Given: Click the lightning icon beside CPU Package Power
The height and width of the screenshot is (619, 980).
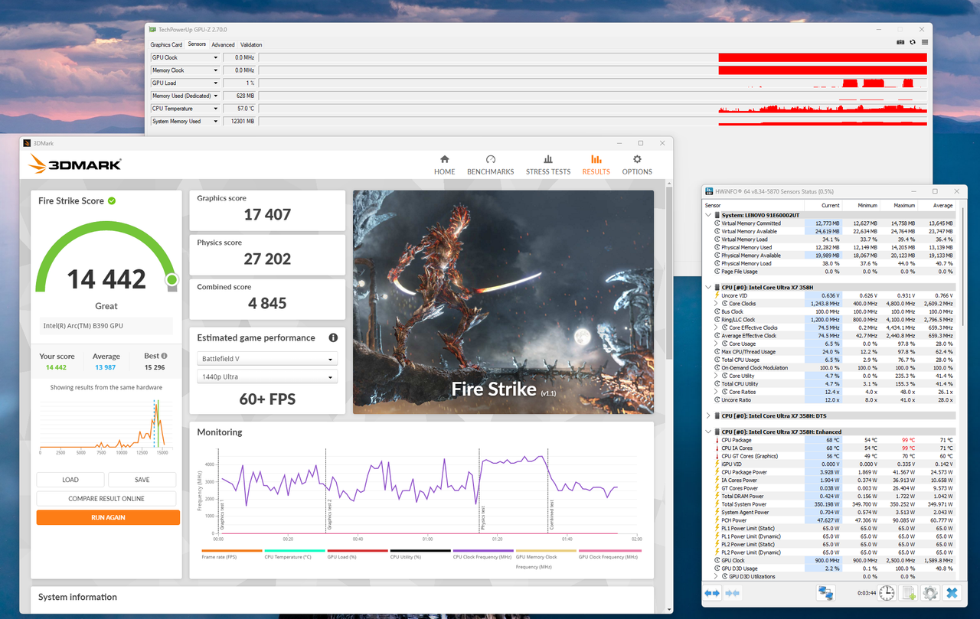Looking at the screenshot, I should [x=717, y=472].
